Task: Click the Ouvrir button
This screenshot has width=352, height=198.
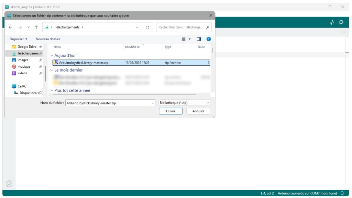Action: tap(170, 111)
